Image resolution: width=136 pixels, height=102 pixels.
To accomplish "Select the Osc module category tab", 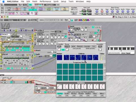I will [x=17, y=8].
